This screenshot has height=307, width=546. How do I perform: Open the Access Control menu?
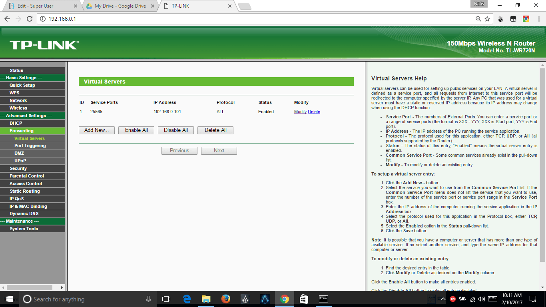[32, 183]
